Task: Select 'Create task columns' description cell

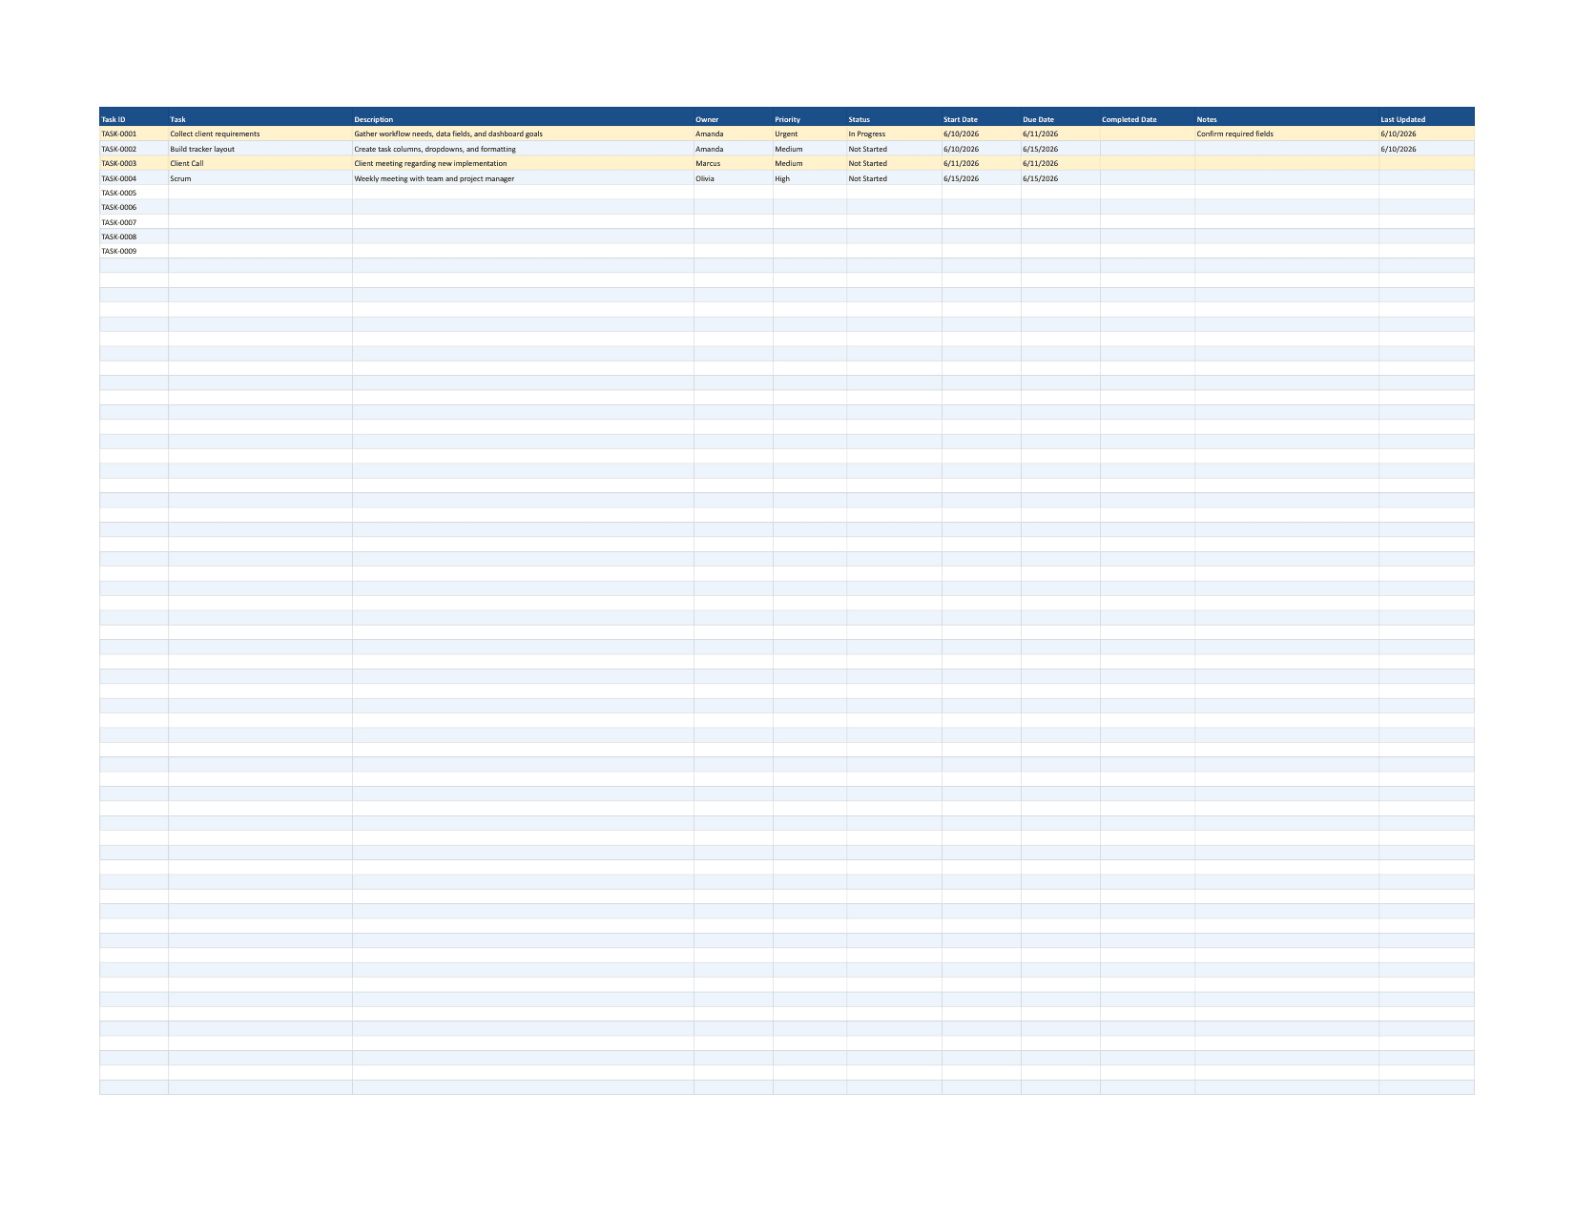Action: pyautogui.click(x=523, y=149)
